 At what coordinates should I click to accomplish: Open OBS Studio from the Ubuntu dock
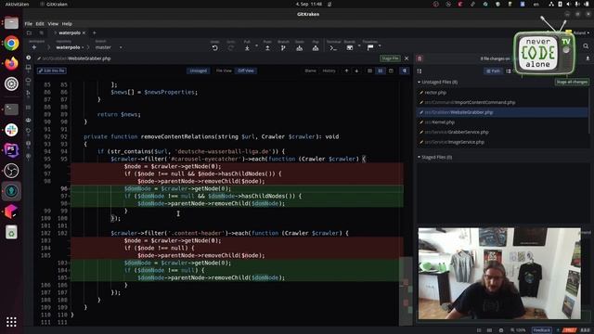click(x=11, y=171)
